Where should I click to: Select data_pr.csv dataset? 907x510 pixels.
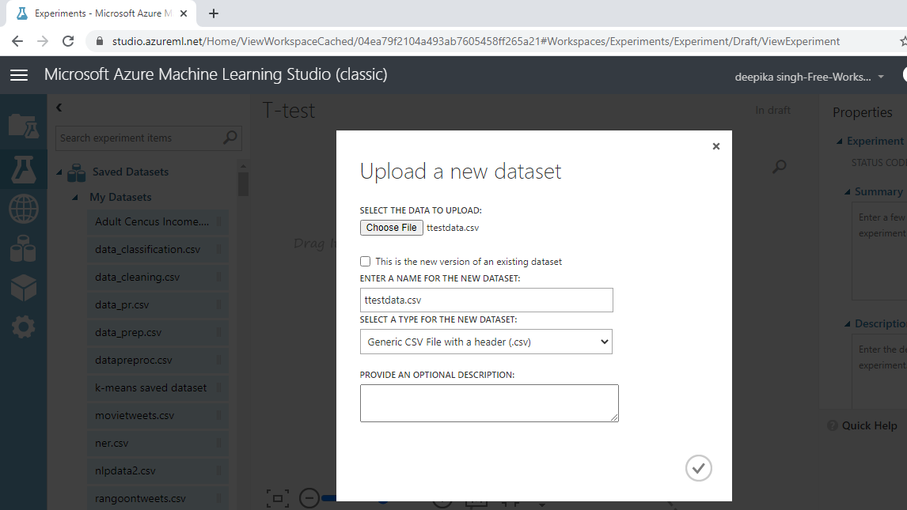[x=158, y=305]
